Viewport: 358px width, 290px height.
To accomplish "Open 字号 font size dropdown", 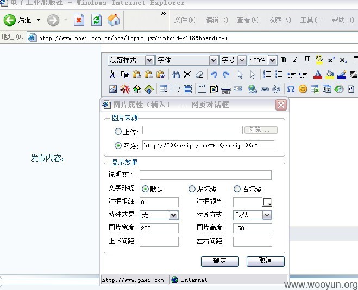I will click(242, 60).
